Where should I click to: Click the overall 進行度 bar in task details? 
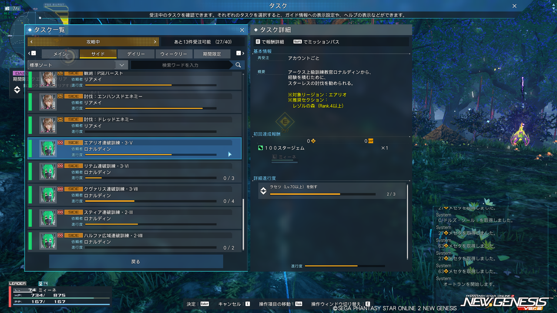click(x=345, y=266)
